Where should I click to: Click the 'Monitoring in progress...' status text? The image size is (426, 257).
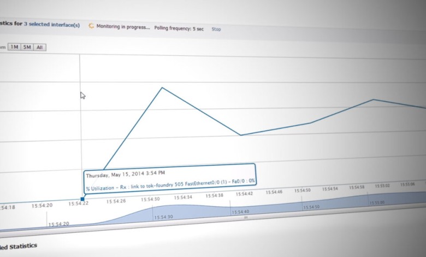tap(123, 27)
